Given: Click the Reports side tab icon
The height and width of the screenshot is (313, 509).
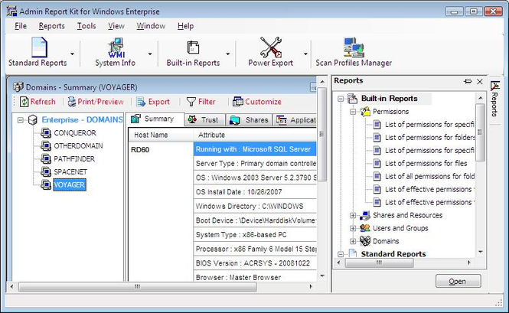Looking at the screenshot, I should (494, 86).
